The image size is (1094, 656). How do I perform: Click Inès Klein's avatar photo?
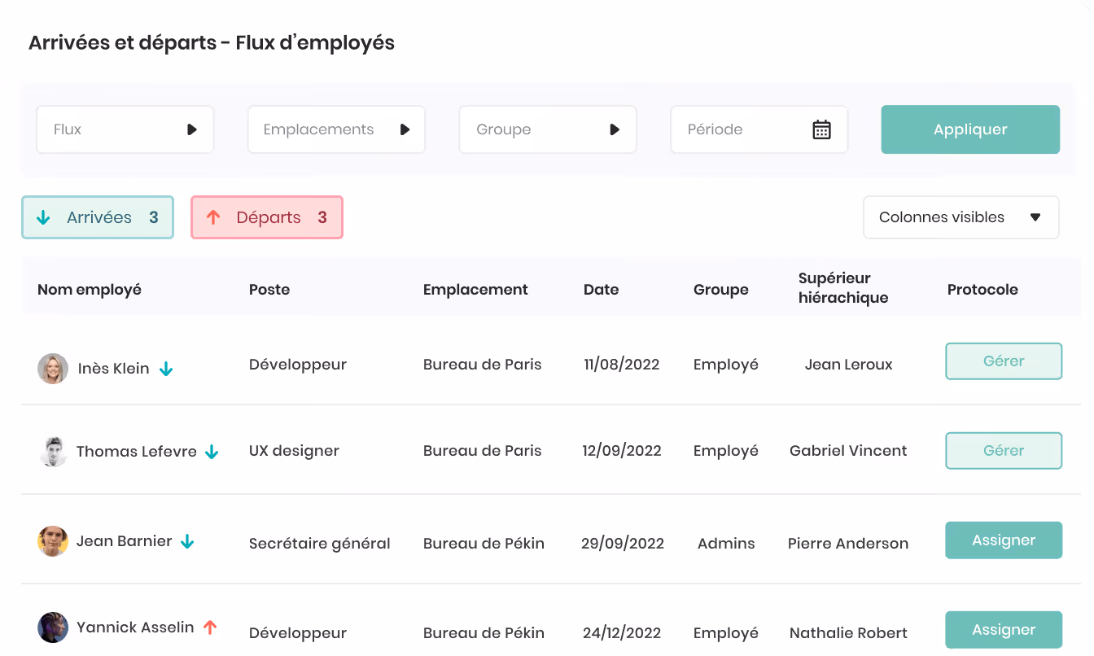53,369
